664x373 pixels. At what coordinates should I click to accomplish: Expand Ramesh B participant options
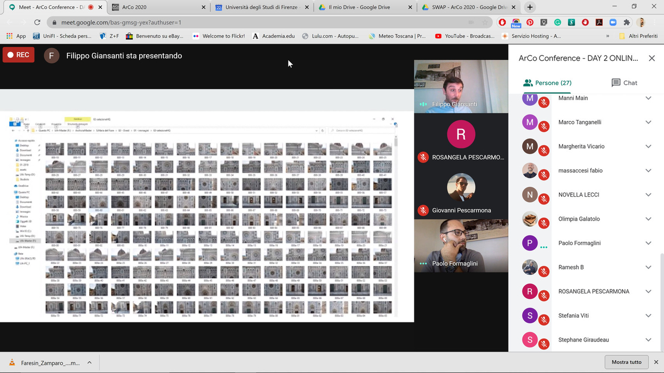tap(648, 267)
